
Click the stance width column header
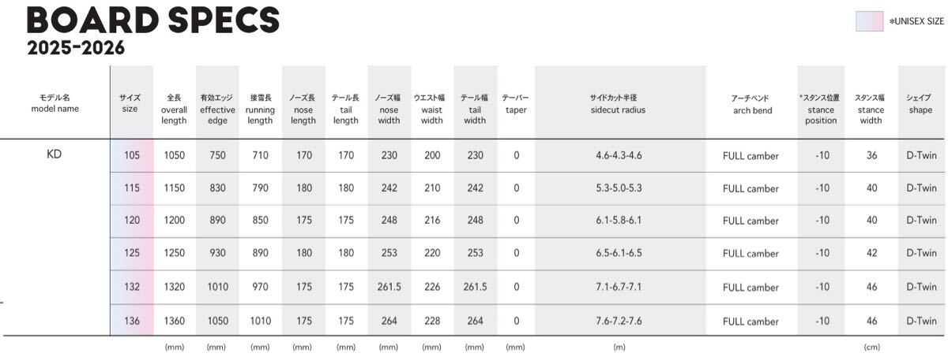click(x=871, y=109)
